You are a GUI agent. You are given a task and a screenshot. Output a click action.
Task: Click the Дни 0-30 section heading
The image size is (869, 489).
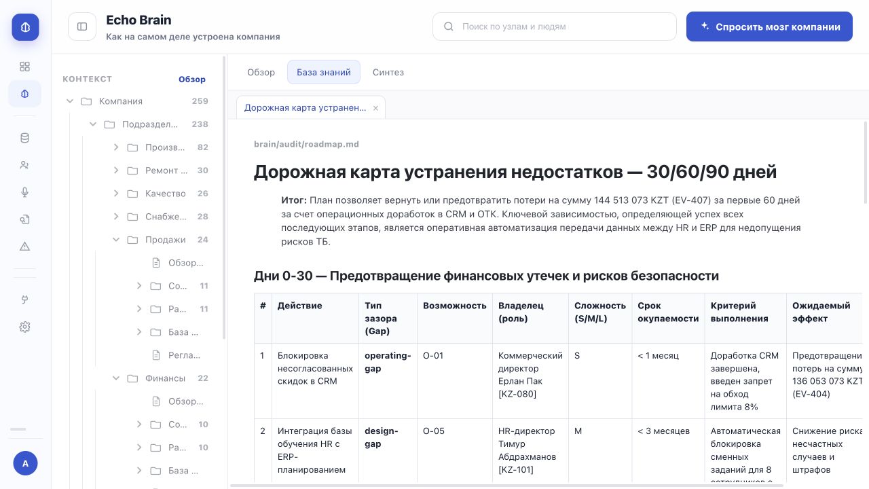coord(486,276)
